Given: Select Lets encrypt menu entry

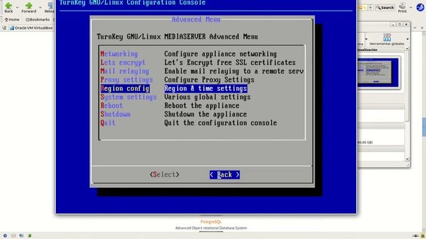Looking at the screenshot, I should coord(122,62).
